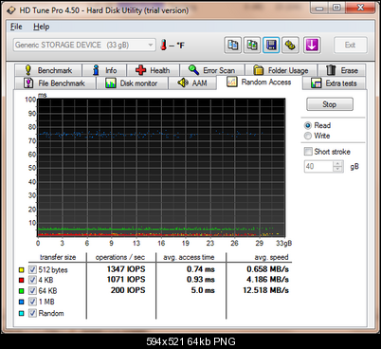Click the HD Tune title bar app icon
381x349 pixels.
(11, 10)
